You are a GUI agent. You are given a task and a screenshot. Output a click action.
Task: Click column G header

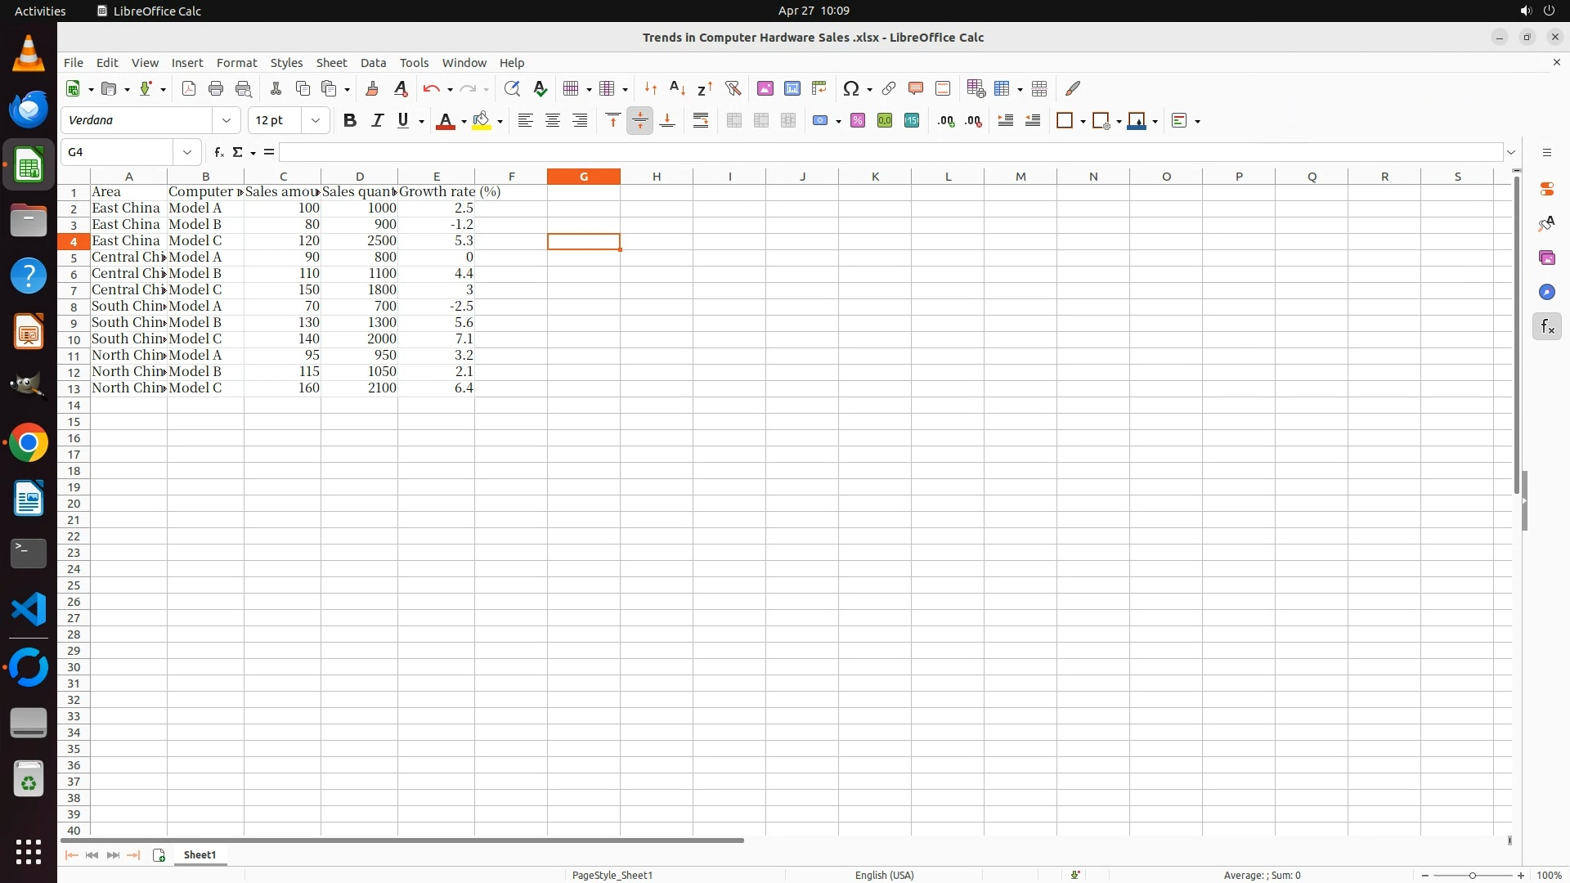tap(584, 177)
